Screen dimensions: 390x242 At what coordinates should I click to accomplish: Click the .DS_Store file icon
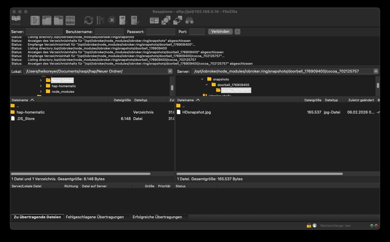(x=13, y=119)
